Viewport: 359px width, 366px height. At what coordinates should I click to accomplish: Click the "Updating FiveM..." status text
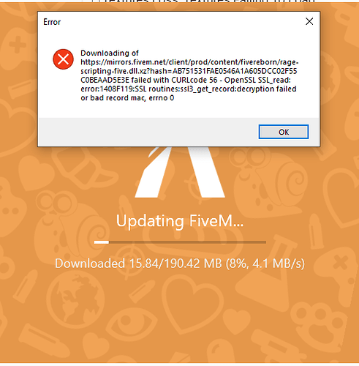[x=180, y=221]
